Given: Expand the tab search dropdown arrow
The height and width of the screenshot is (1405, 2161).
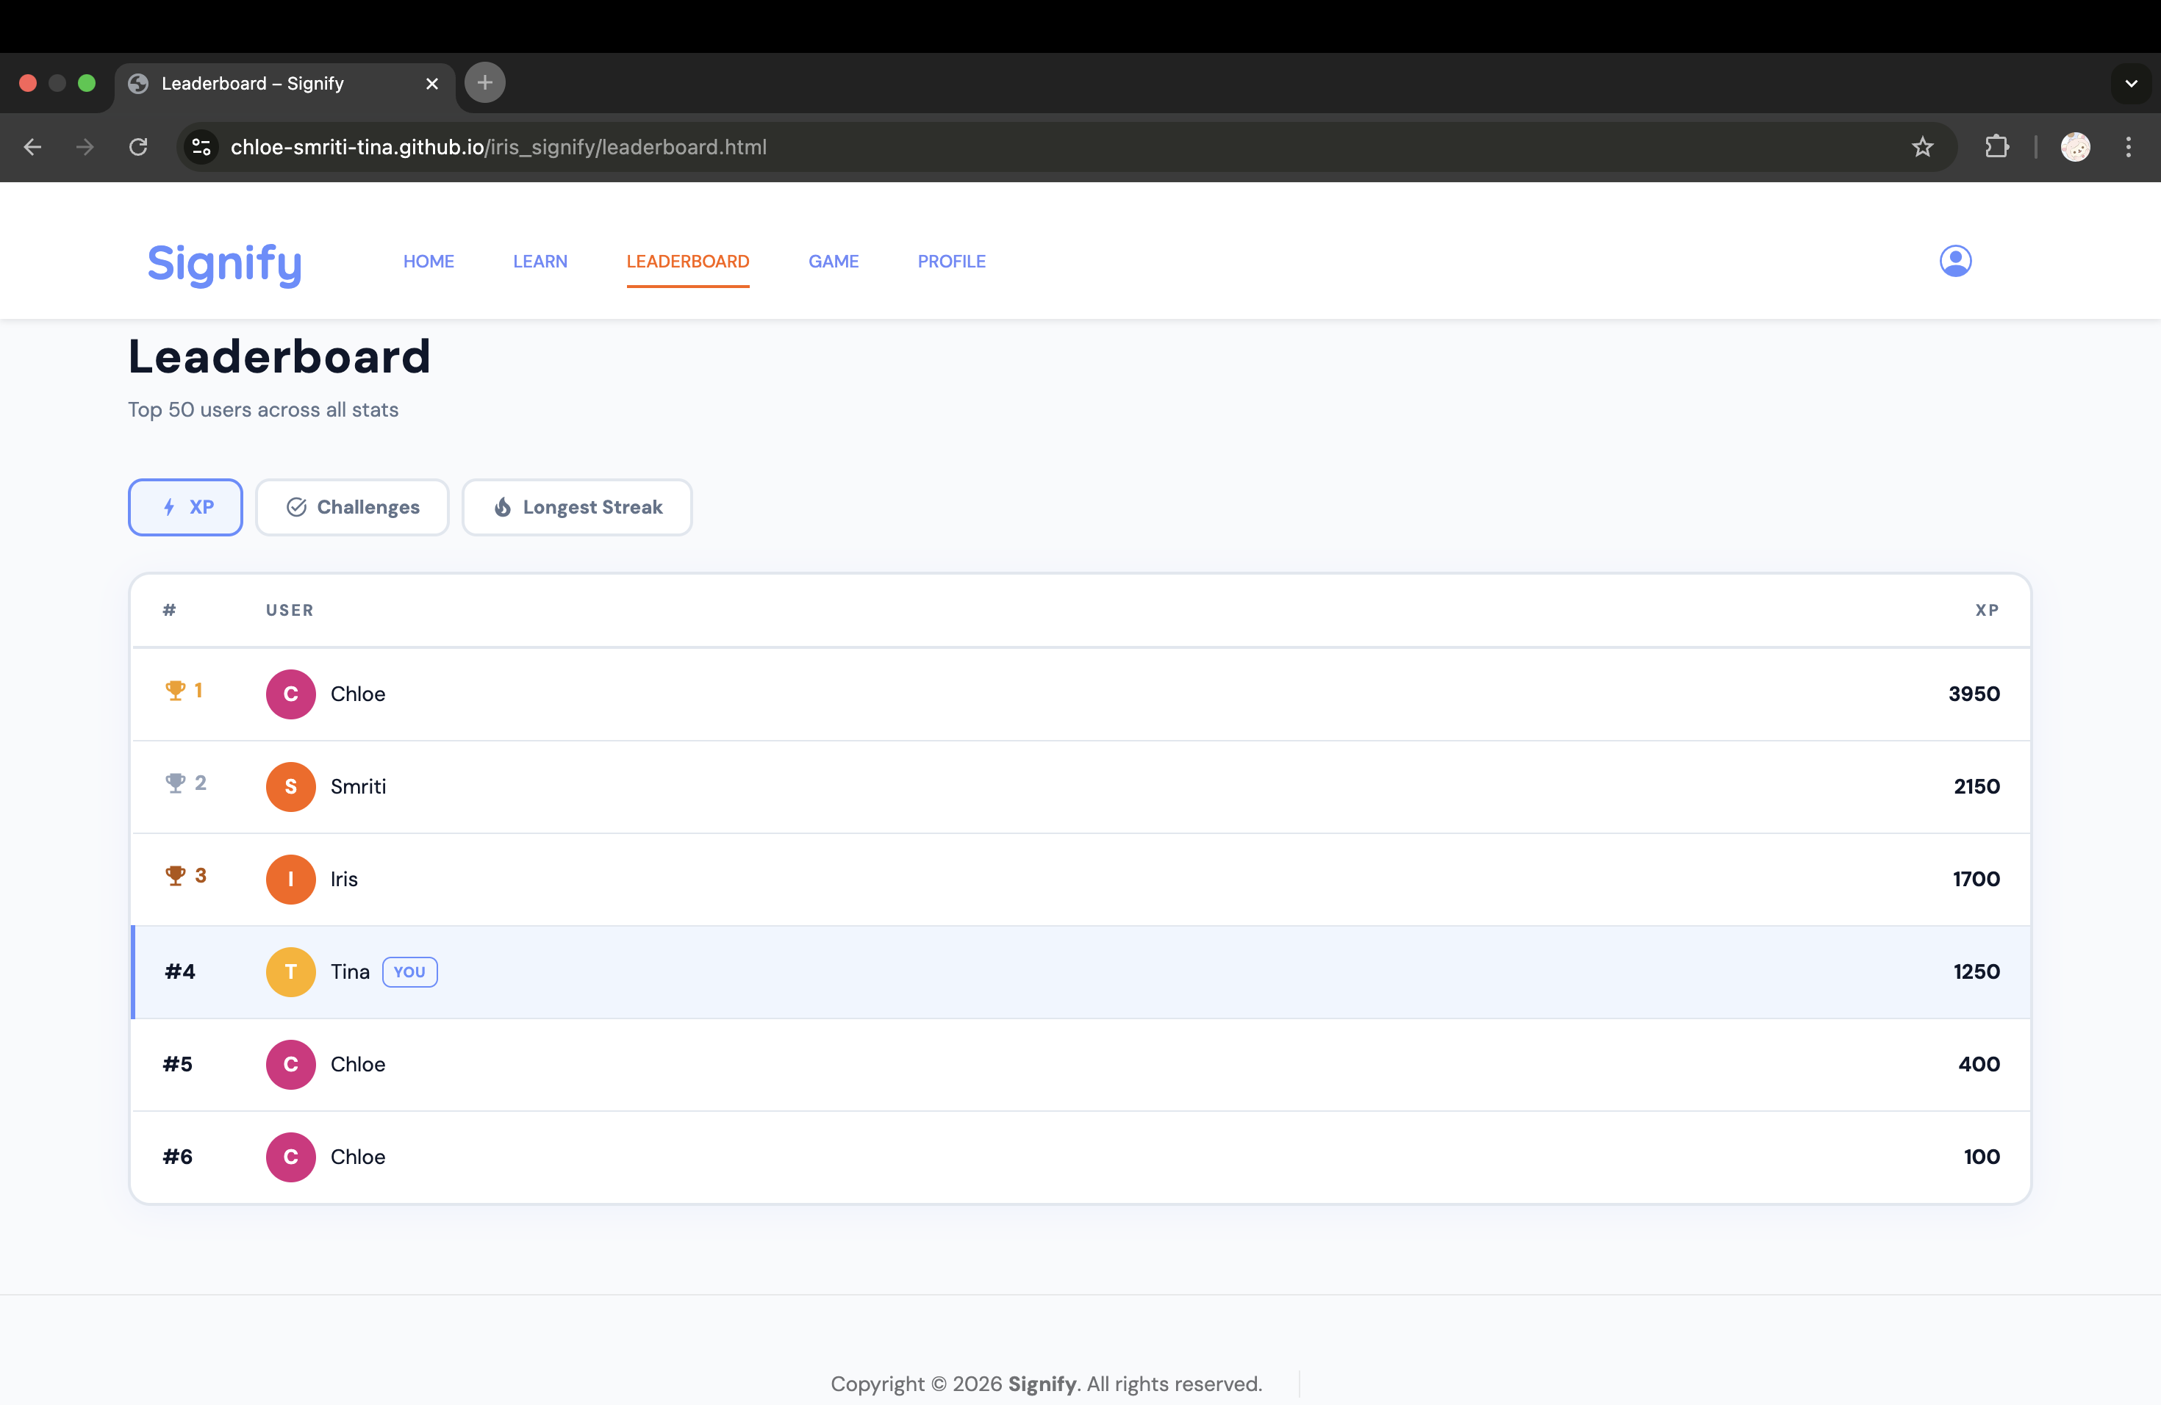Looking at the screenshot, I should coord(2130,84).
